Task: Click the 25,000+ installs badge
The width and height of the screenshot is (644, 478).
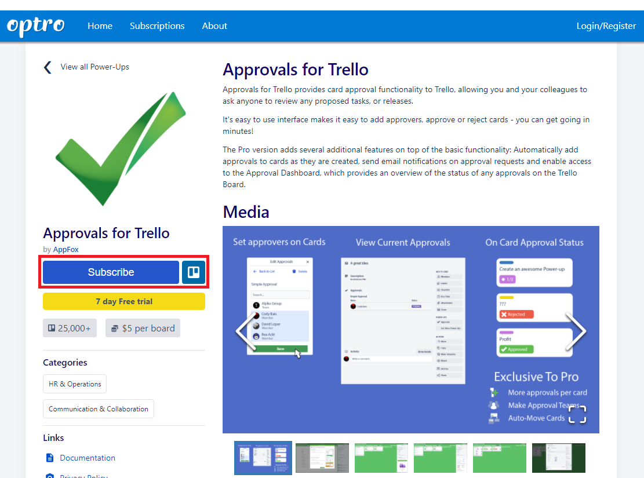Action: click(x=70, y=328)
